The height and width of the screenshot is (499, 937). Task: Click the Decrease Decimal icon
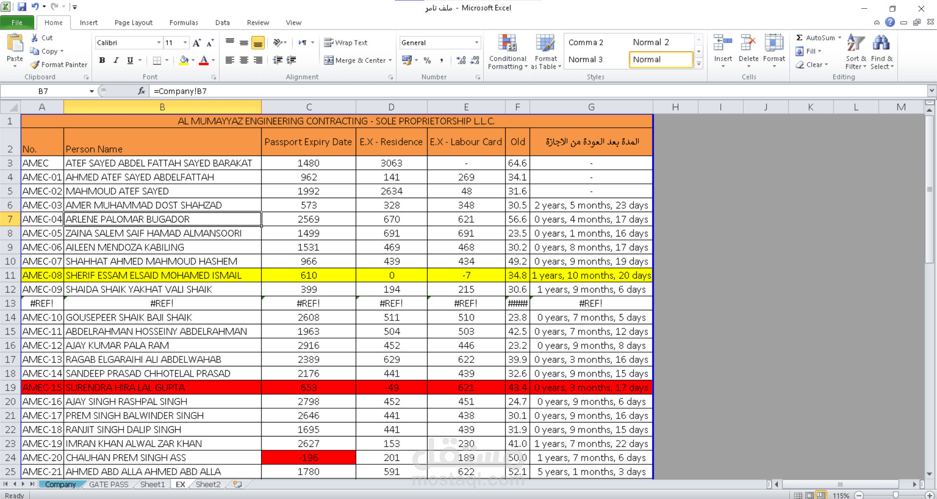[x=475, y=60]
